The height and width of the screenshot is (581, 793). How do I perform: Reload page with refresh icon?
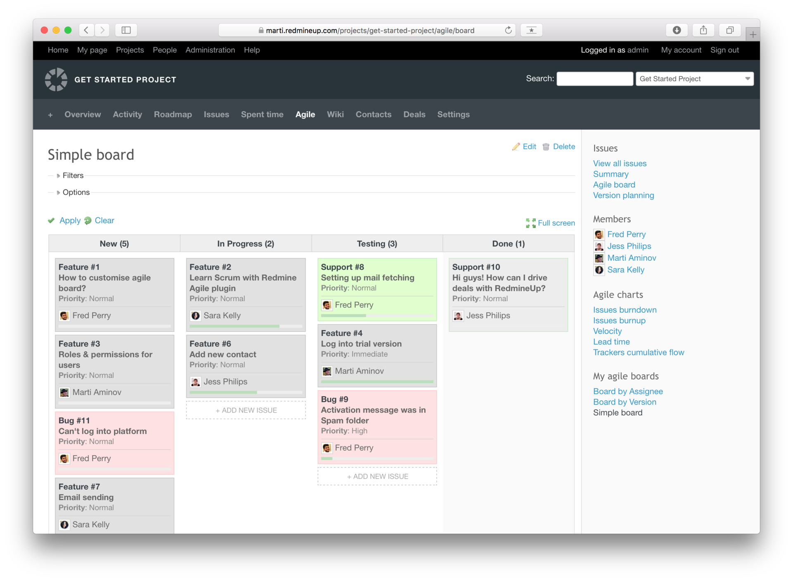click(508, 30)
